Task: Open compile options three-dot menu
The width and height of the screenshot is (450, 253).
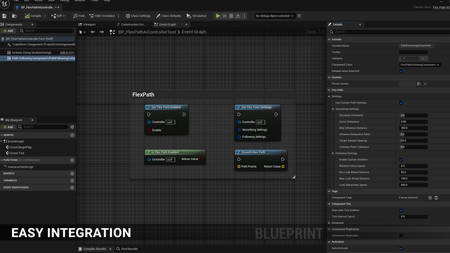Action: [x=45, y=16]
